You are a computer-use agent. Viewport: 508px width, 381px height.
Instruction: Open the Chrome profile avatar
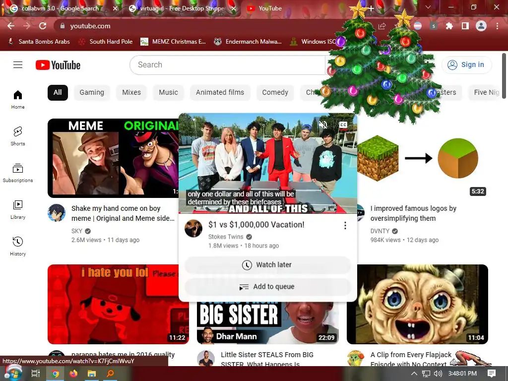(x=481, y=26)
